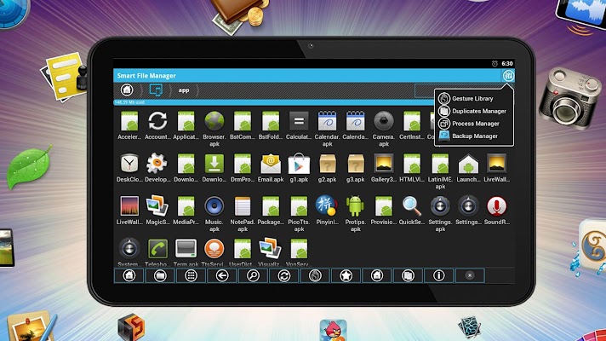606x341 pixels.
Task: Select the device icon in the breadcrumb path
Action: click(x=156, y=90)
